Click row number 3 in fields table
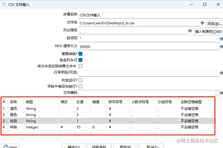 (x=4, y=121)
